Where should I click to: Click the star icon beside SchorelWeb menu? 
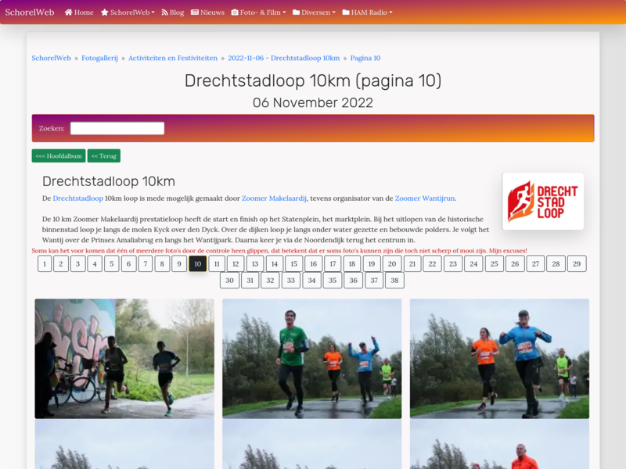pos(105,13)
